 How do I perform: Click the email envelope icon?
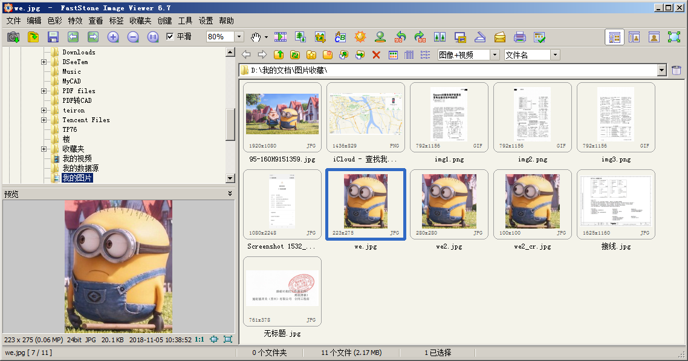pos(500,37)
